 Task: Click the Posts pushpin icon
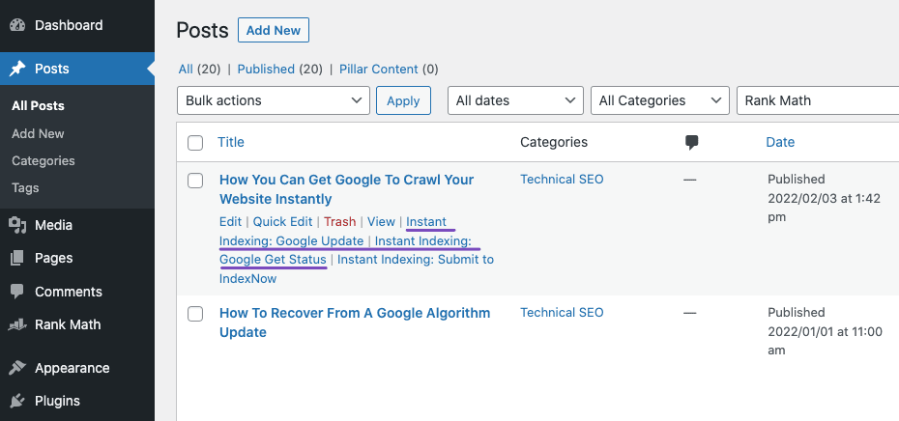[x=17, y=70]
